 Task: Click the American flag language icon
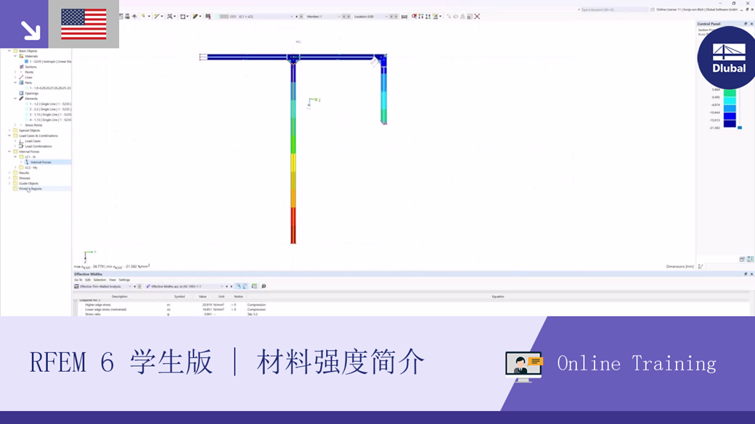[x=83, y=23]
